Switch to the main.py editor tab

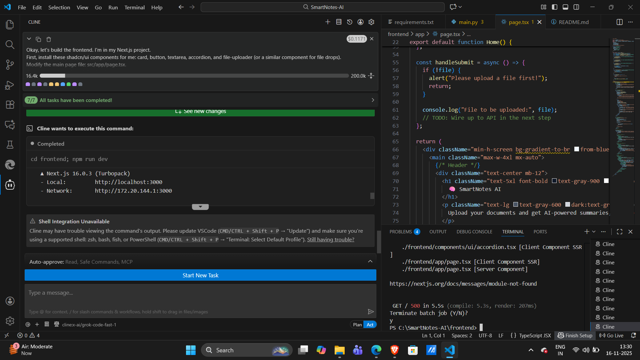[x=468, y=22]
